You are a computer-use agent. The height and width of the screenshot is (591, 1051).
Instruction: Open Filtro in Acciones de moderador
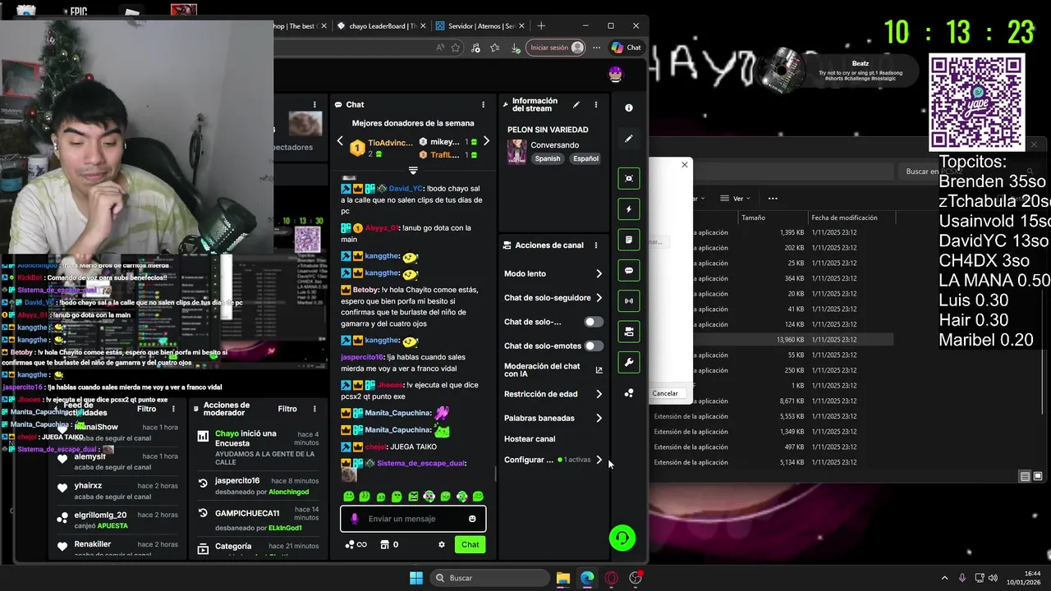click(x=287, y=409)
